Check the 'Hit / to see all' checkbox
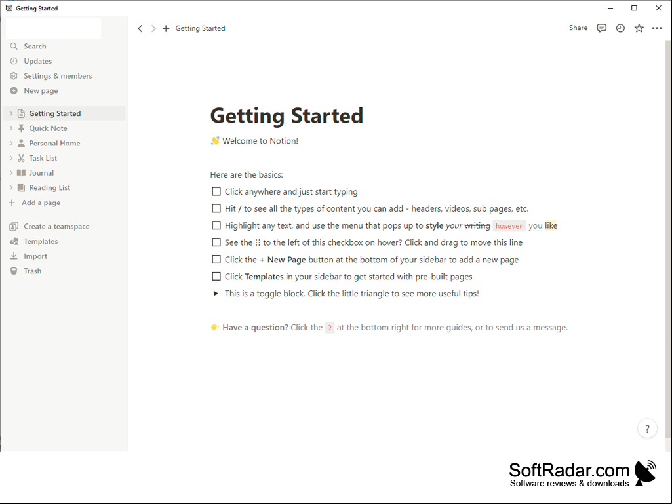The image size is (672, 504). click(x=216, y=208)
